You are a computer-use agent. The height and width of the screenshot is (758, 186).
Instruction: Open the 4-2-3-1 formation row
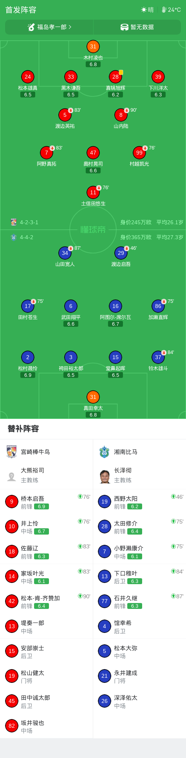pos(93,222)
